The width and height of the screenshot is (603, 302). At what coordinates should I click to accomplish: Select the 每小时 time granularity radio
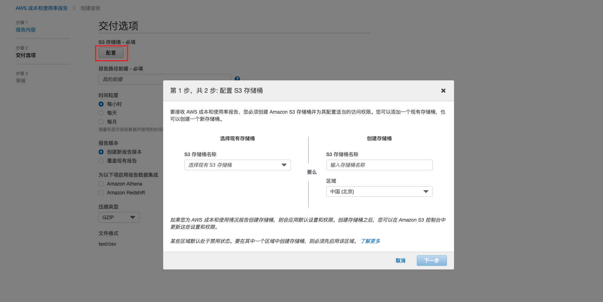tap(101, 104)
